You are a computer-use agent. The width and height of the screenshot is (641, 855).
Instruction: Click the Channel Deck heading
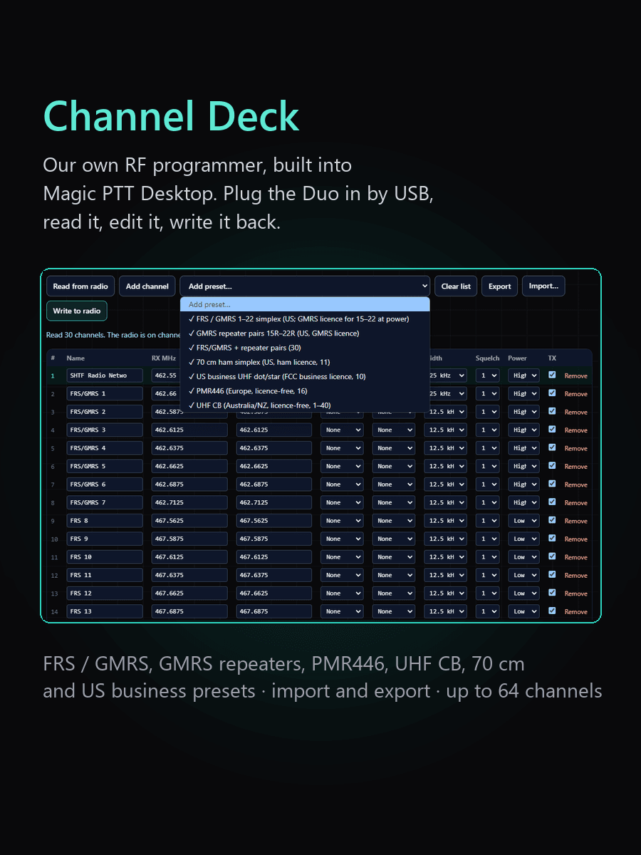(171, 116)
